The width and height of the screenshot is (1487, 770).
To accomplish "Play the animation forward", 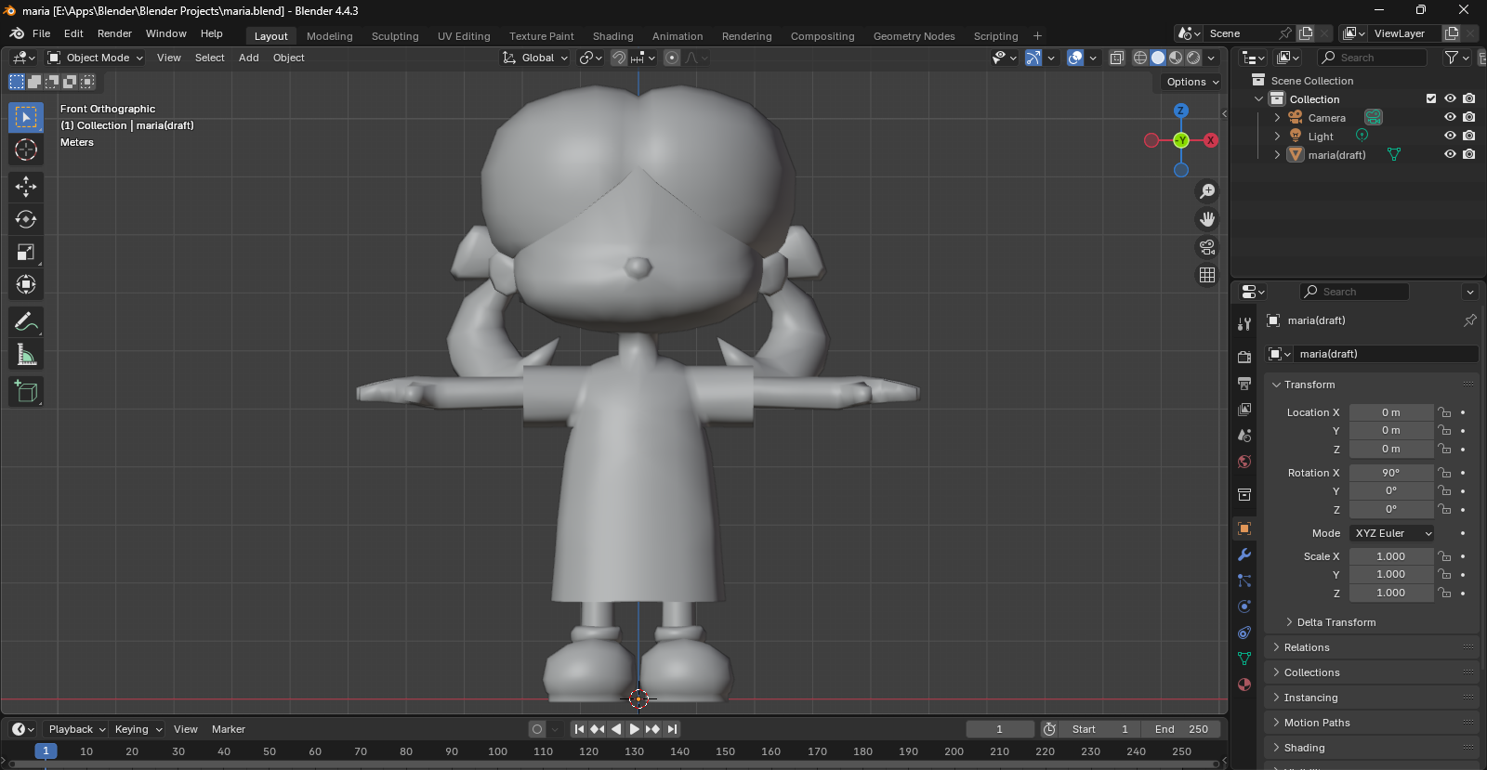I will point(634,729).
